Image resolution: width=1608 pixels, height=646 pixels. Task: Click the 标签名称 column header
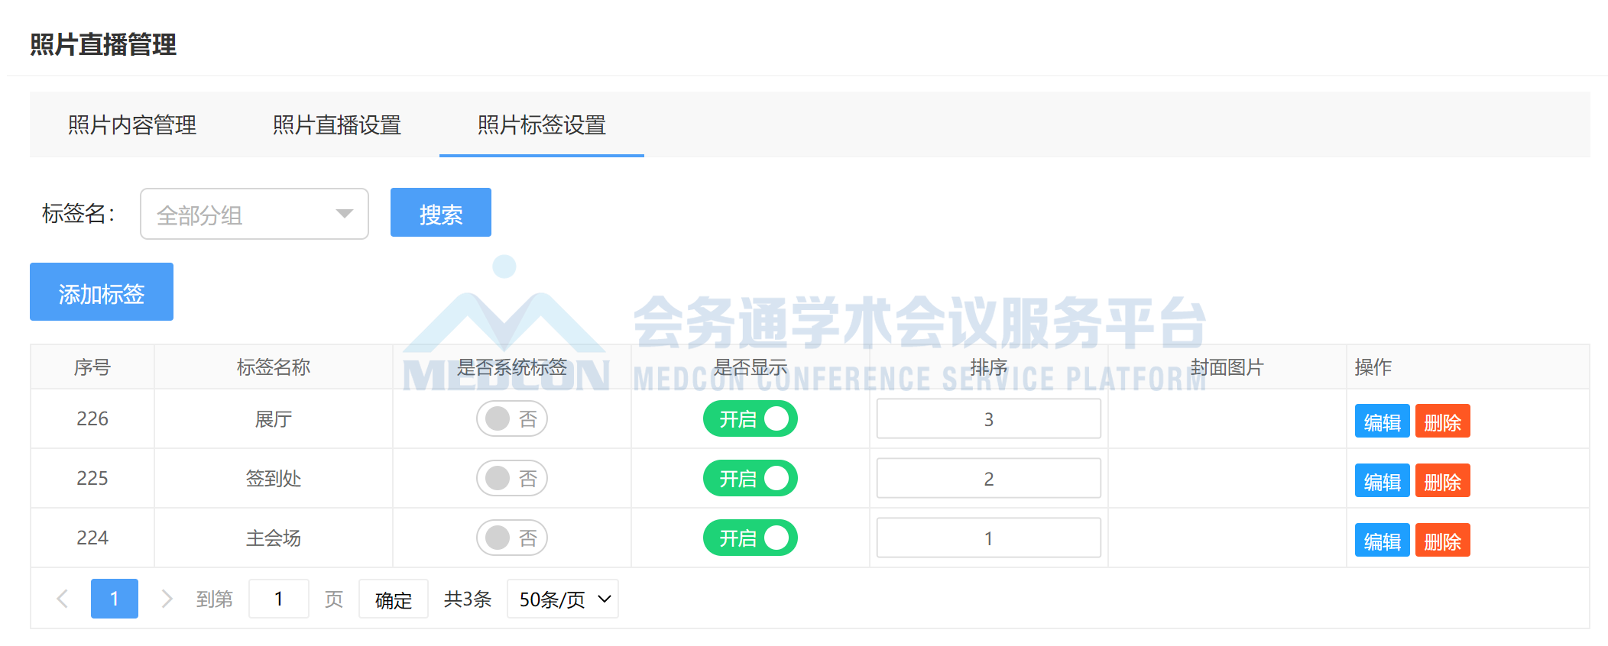tap(274, 367)
